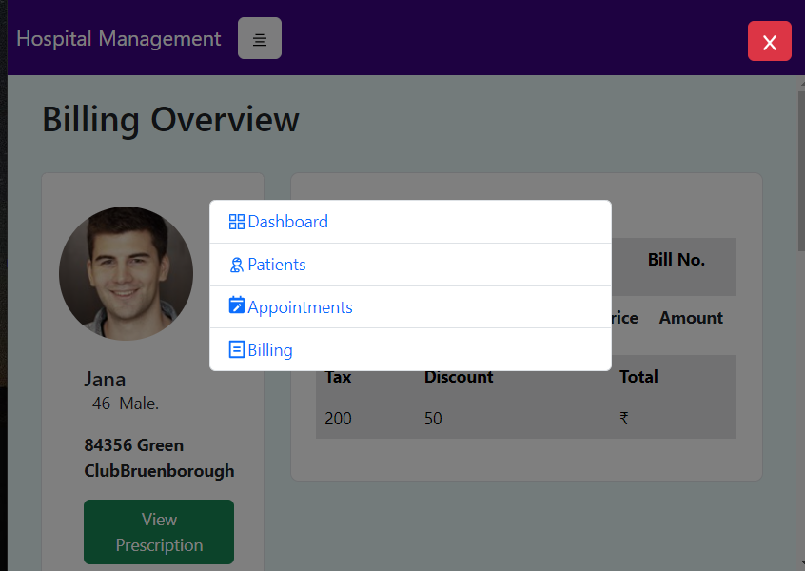Select the Patients person icon
Viewport: 805px width, 571px height.
point(236,265)
